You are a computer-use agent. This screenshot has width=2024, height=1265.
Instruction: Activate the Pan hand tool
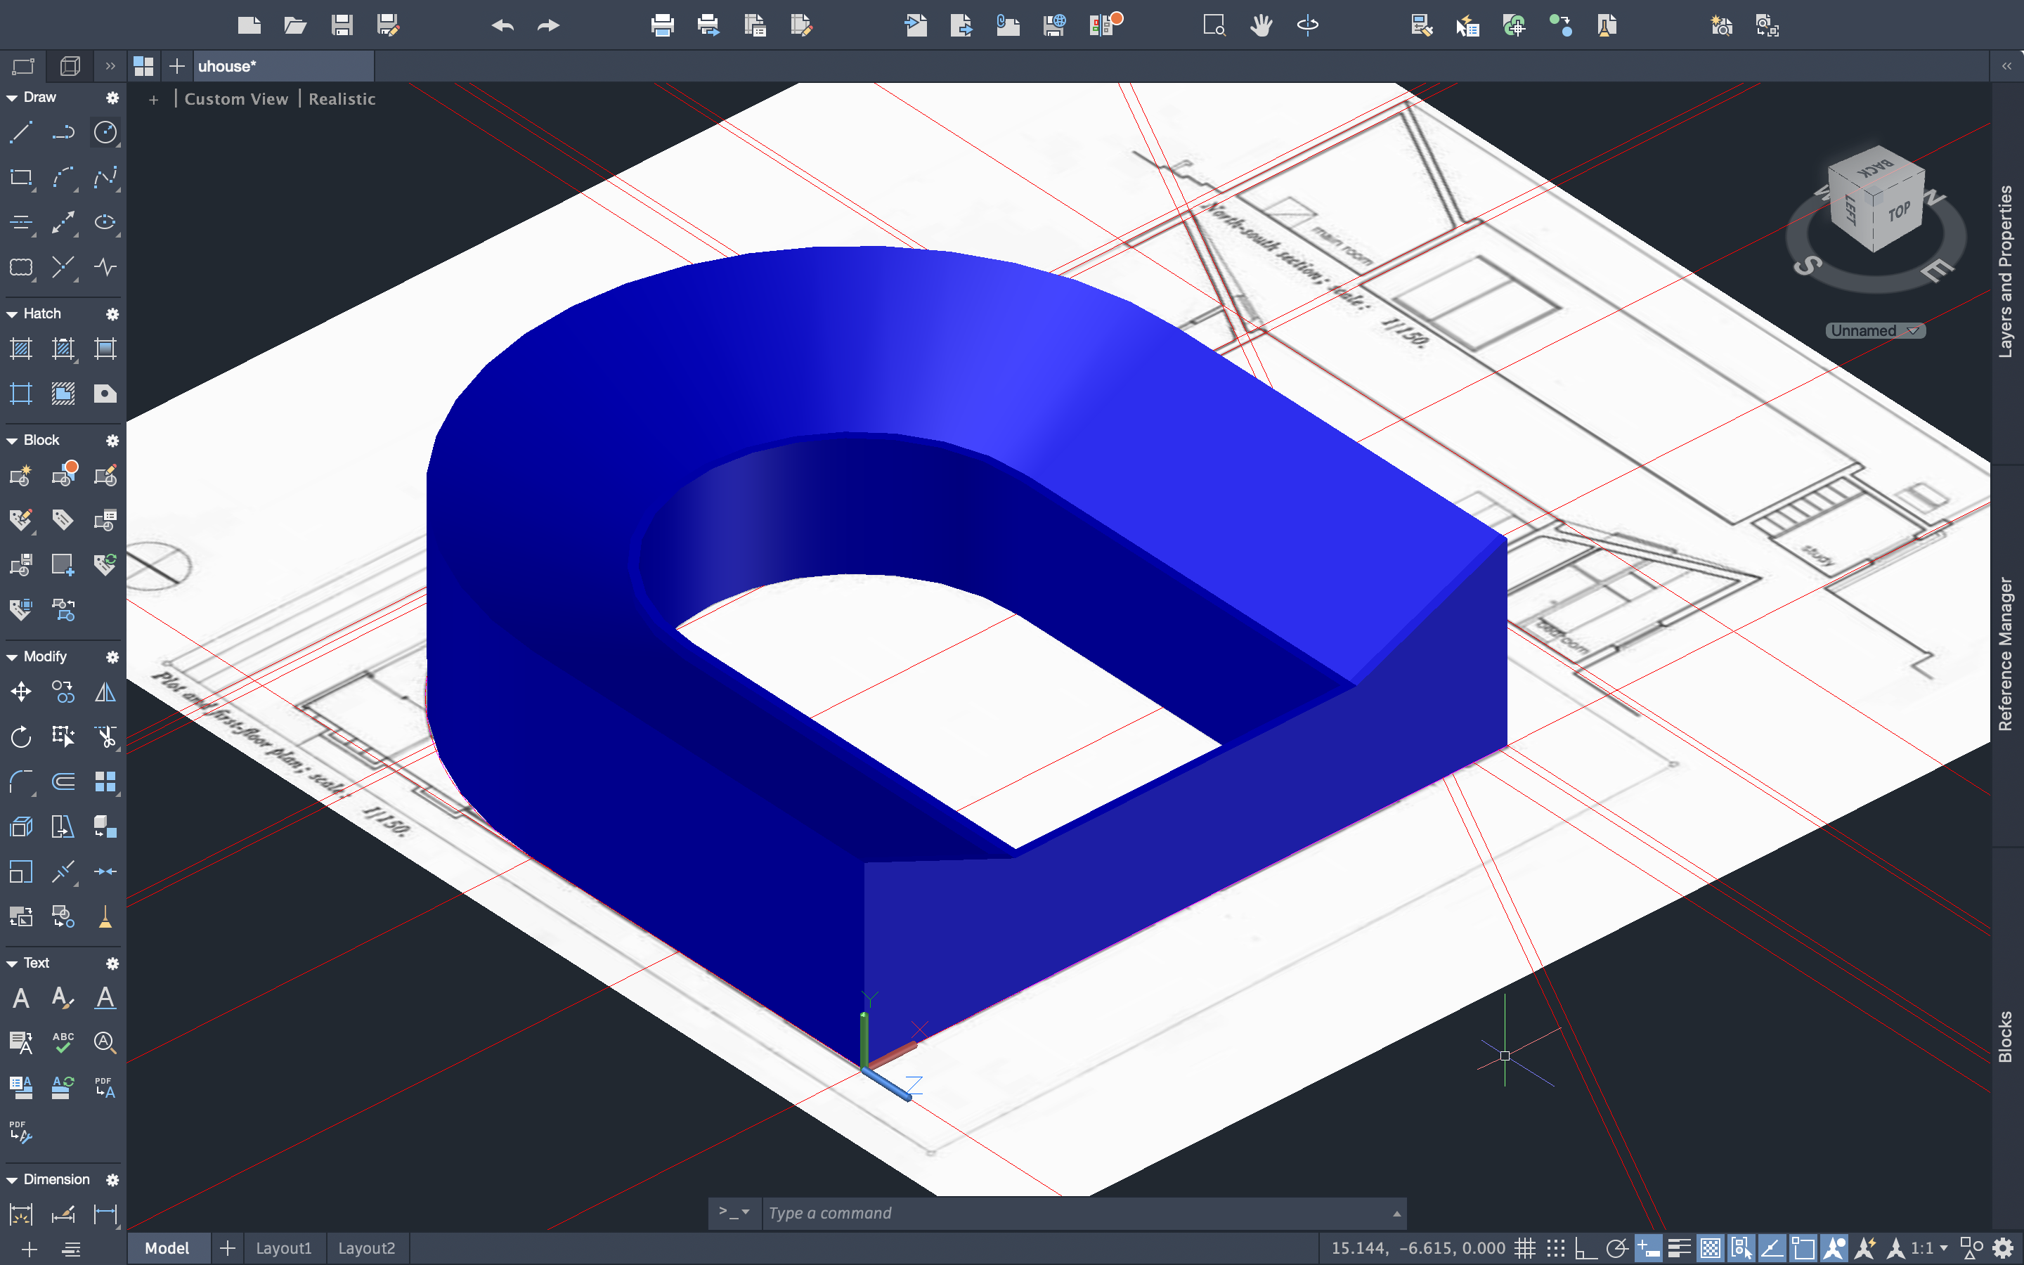[1261, 25]
